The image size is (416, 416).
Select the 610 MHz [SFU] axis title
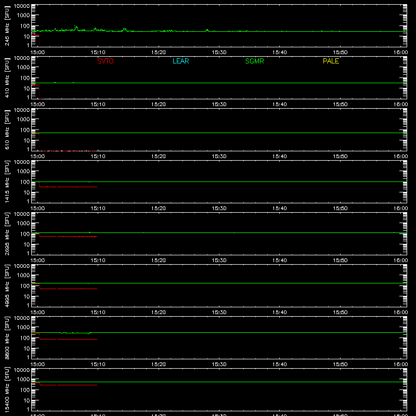[7, 129]
